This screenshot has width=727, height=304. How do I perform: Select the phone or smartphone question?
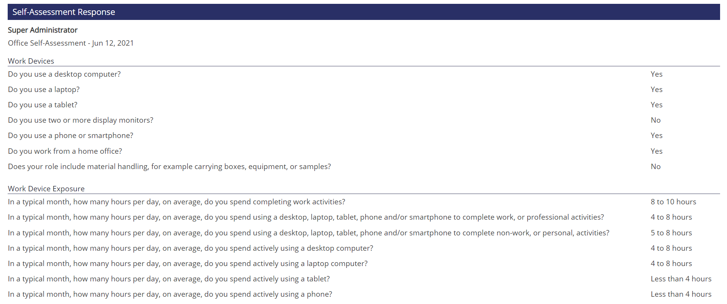click(x=71, y=135)
